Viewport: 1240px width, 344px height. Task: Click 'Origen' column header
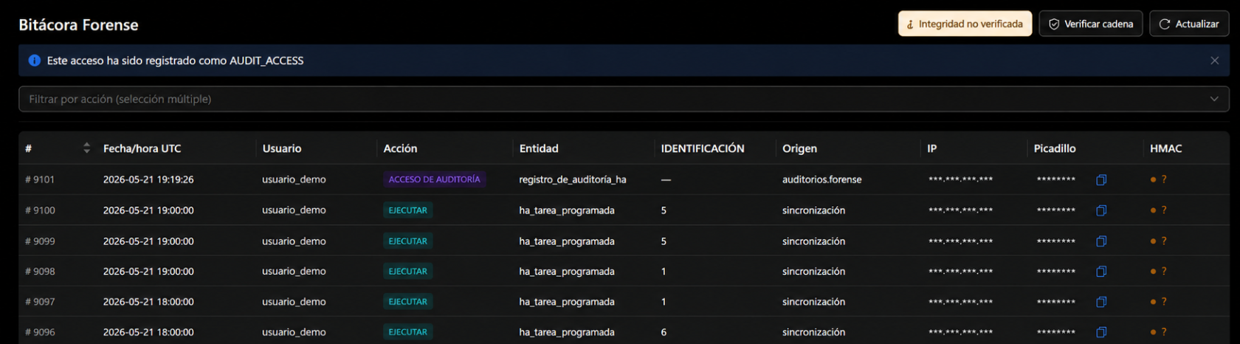click(x=799, y=148)
